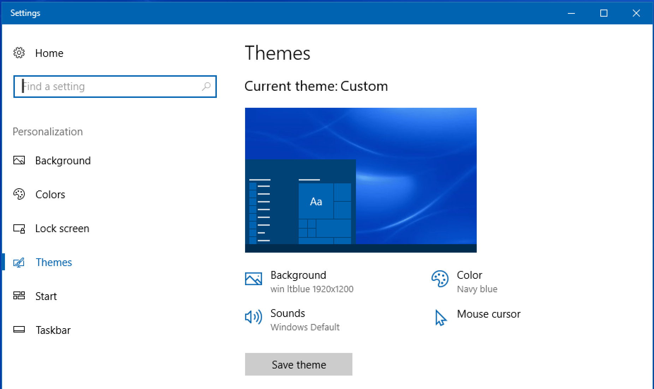Open Colors using the palette icon
Screen dimensions: 654x389
(19, 194)
